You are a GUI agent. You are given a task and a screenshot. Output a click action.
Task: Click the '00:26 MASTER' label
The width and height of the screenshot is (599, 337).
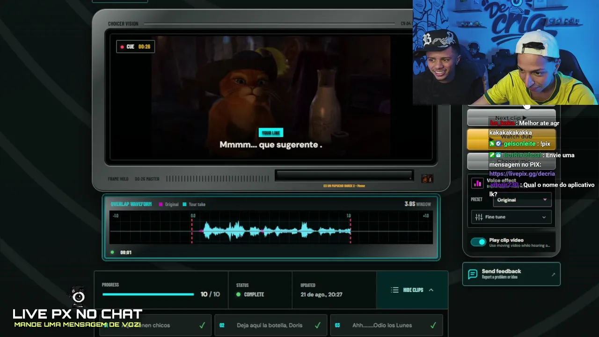[147, 179]
